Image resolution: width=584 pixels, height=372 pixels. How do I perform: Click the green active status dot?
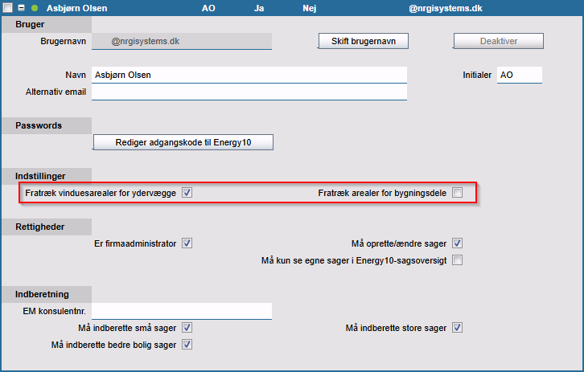(x=35, y=8)
